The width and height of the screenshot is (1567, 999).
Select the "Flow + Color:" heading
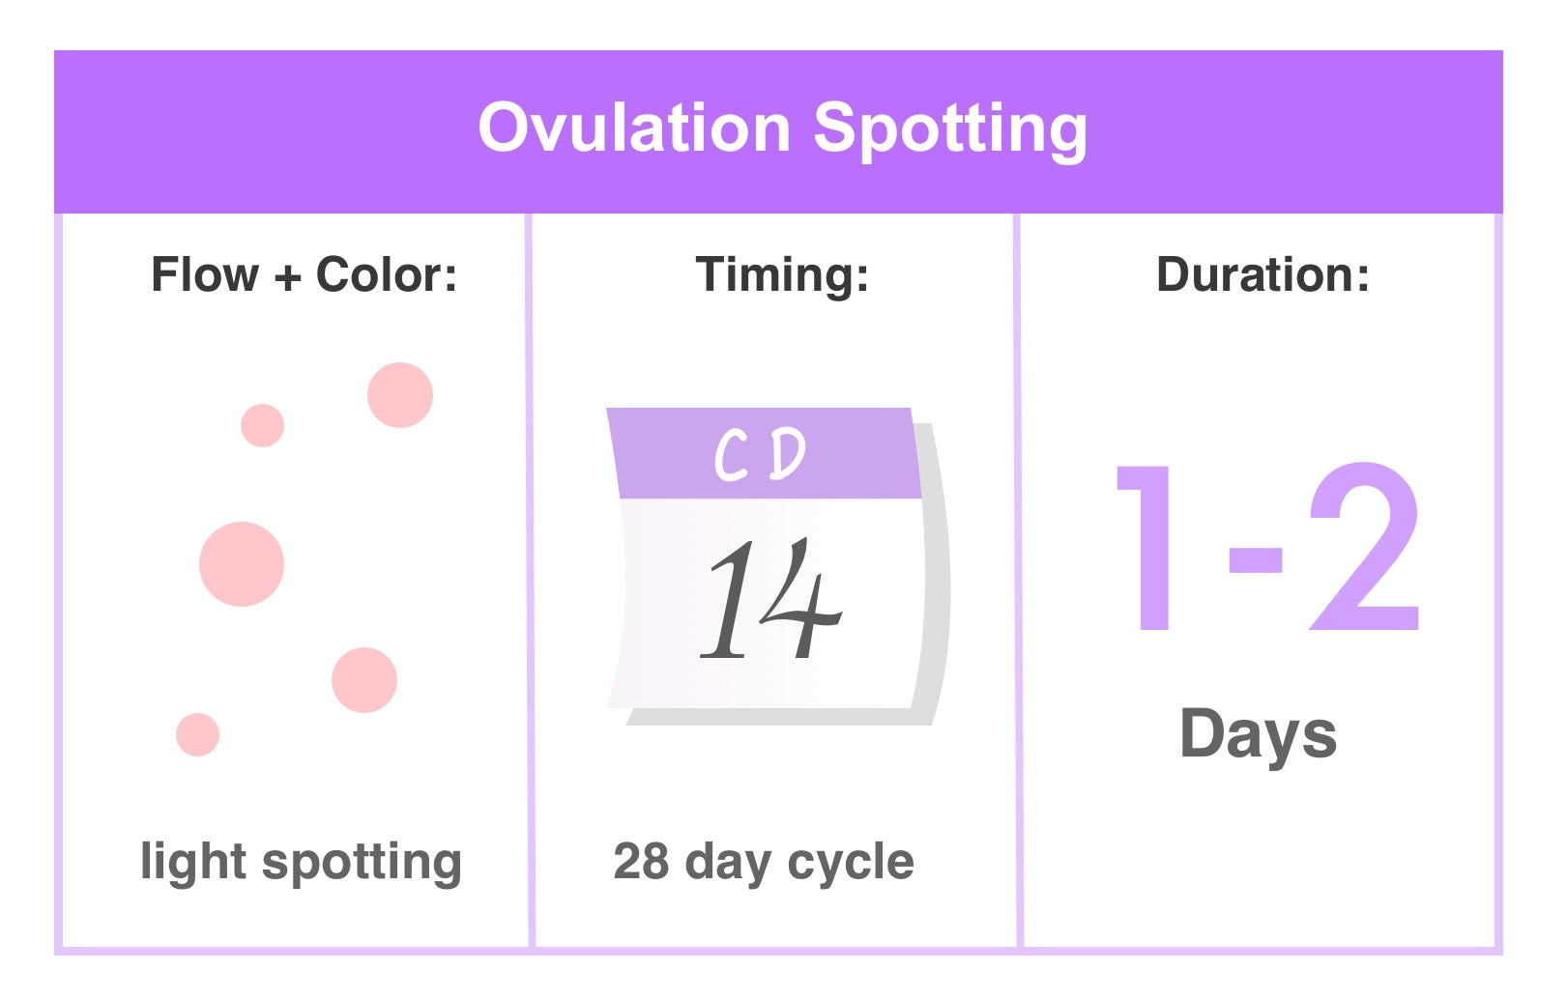[304, 274]
